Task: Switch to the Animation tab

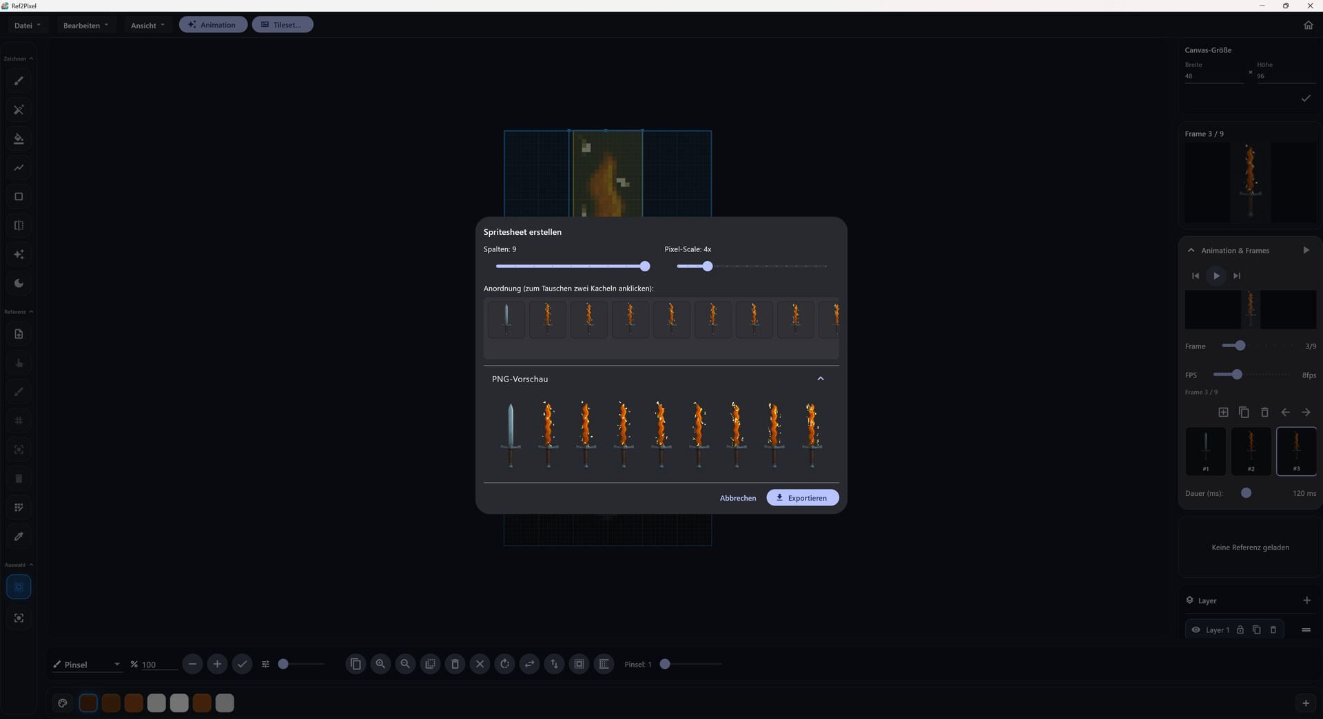Action: [x=213, y=24]
